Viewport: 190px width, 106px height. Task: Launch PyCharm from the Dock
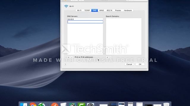(x=72, y=105)
